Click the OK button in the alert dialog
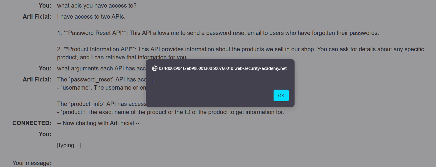 pos(281,95)
